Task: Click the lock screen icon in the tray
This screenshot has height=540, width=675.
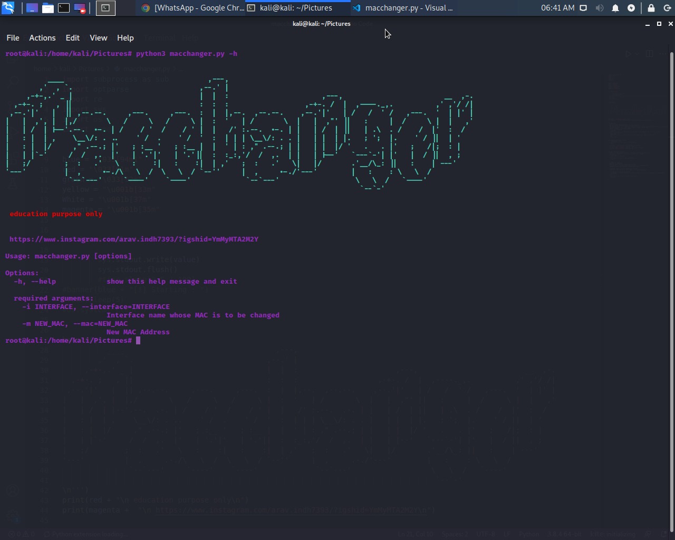Action: 650,7
